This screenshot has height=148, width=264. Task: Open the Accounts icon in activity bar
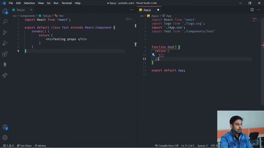(x=5, y=127)
